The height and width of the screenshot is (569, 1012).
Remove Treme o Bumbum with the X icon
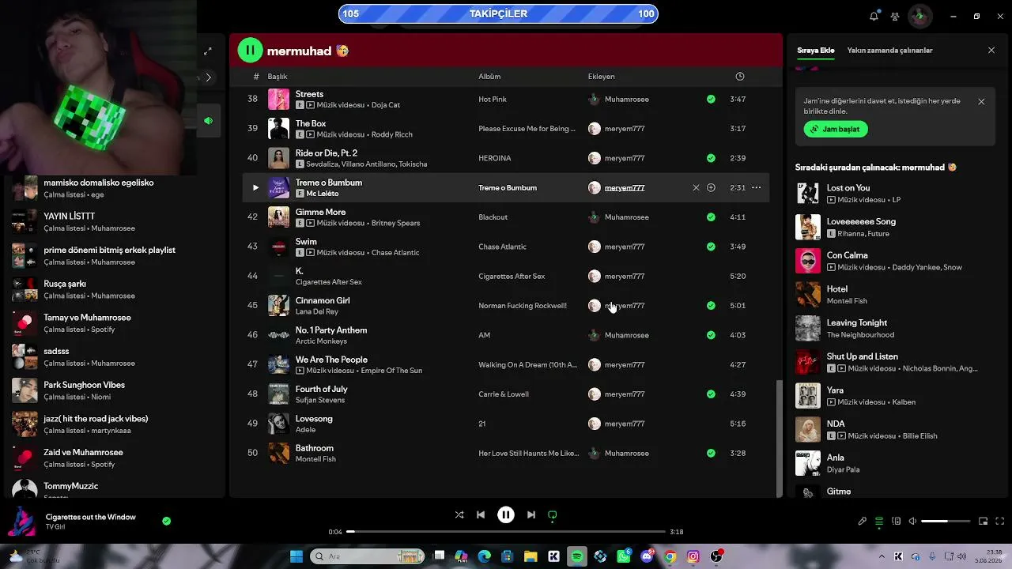coord(696,188)
